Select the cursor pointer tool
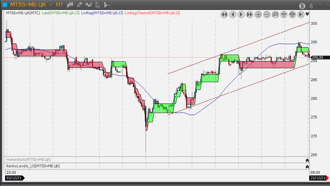This screenshot has height=186, width=330. tap(97, 5)
